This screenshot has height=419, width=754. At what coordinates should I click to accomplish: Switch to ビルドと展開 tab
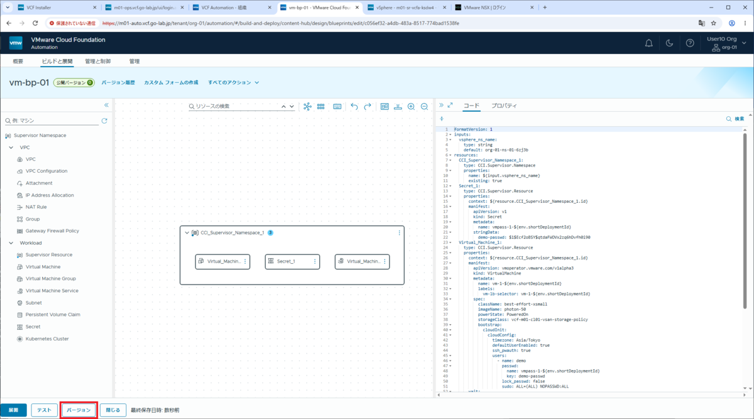(x=57, y=62)
